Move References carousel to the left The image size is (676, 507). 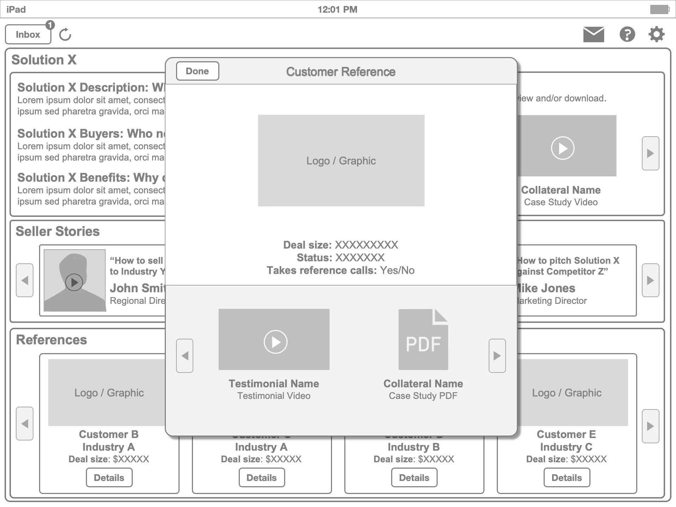click(x=25, y=424)
